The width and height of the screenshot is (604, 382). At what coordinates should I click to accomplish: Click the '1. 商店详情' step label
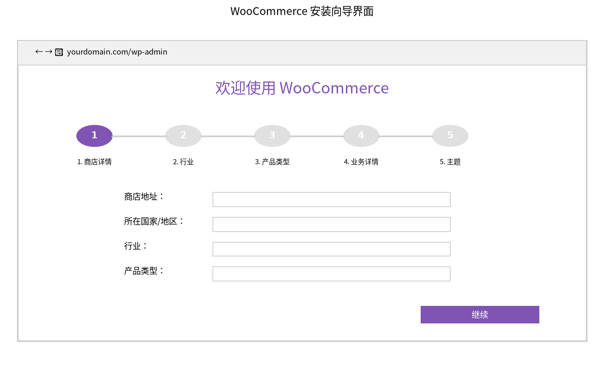[x=94, y=162]
